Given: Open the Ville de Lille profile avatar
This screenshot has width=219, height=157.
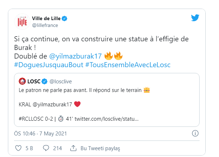Looking at the screenshot, I should tap(22, 22).
